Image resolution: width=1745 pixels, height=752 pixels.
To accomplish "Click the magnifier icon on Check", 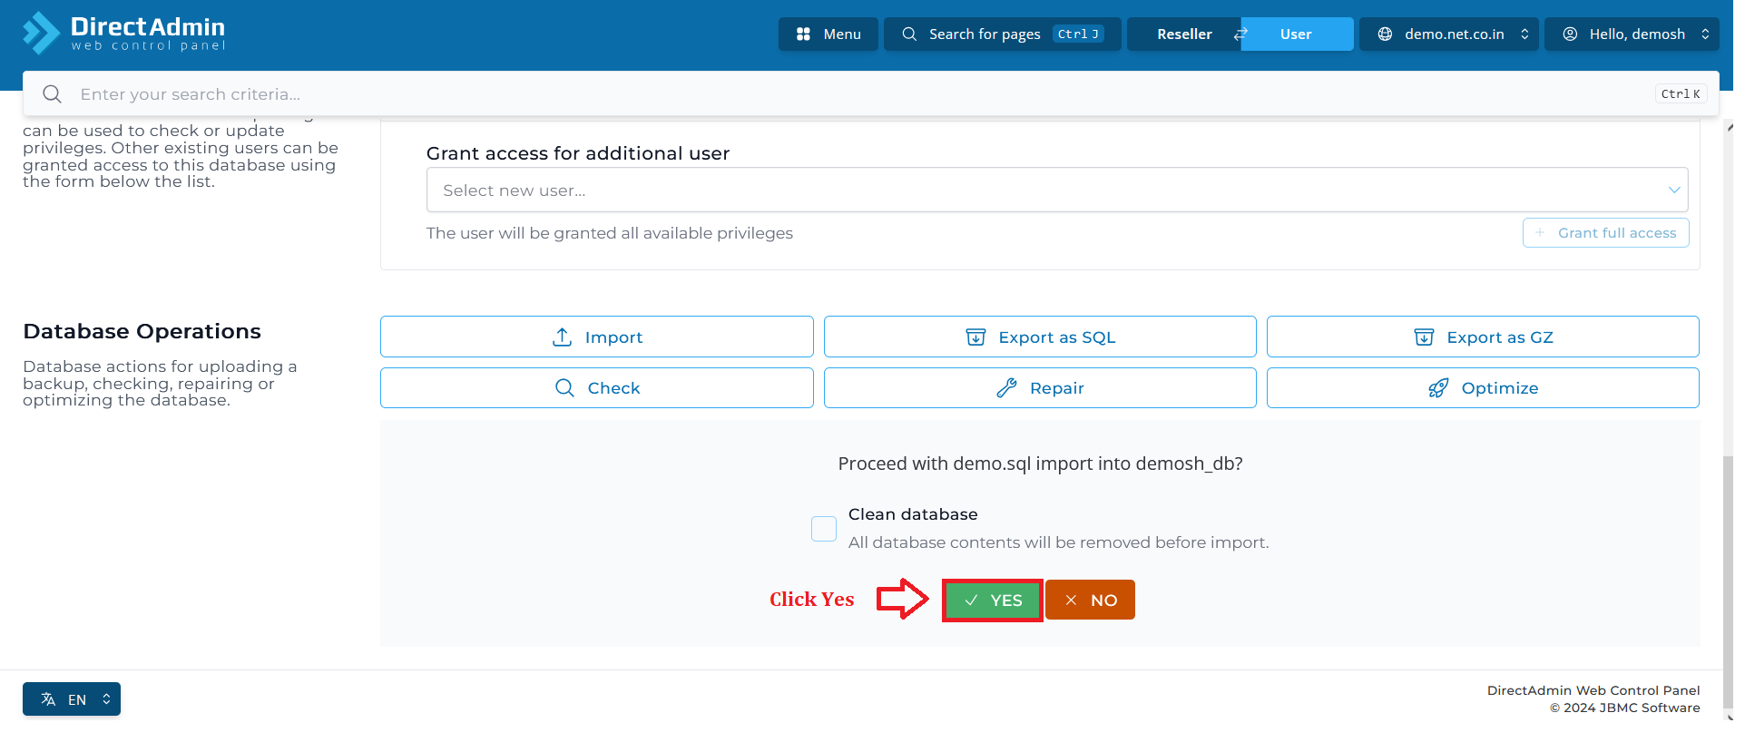I will [564, 387].
